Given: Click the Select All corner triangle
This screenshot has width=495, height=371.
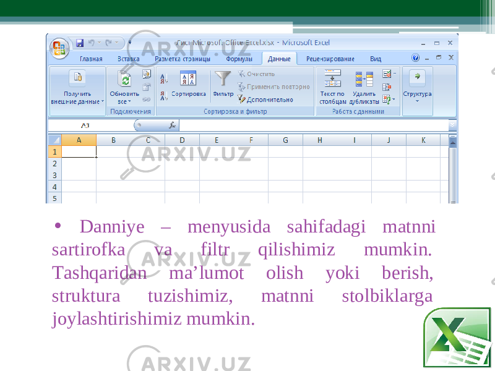Looking at the screenshot, I should 55,140.
